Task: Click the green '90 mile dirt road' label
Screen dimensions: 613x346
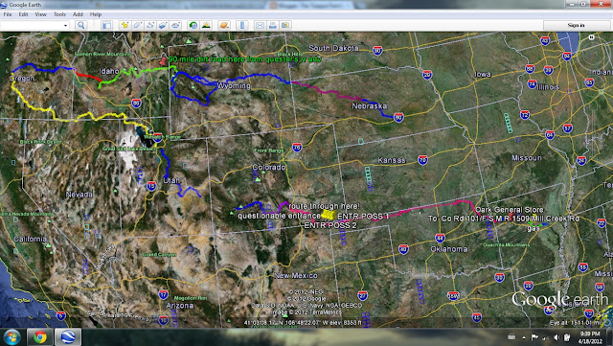Action: (245, 59)
